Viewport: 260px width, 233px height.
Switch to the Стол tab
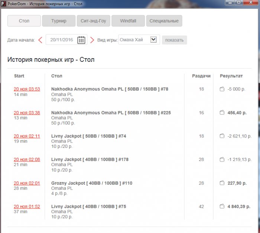pos(24,21)
